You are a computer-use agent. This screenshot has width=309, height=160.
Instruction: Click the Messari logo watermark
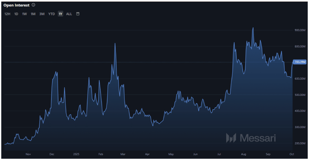pyautogui.click(x=251, y=138)
